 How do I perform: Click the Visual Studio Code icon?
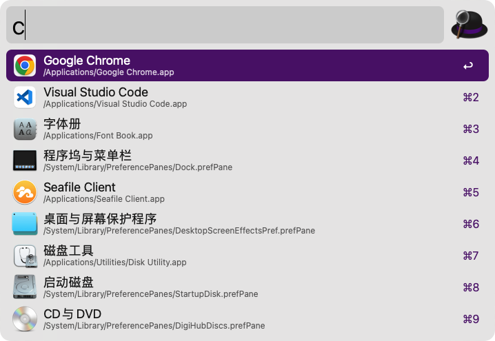(25, 97)
